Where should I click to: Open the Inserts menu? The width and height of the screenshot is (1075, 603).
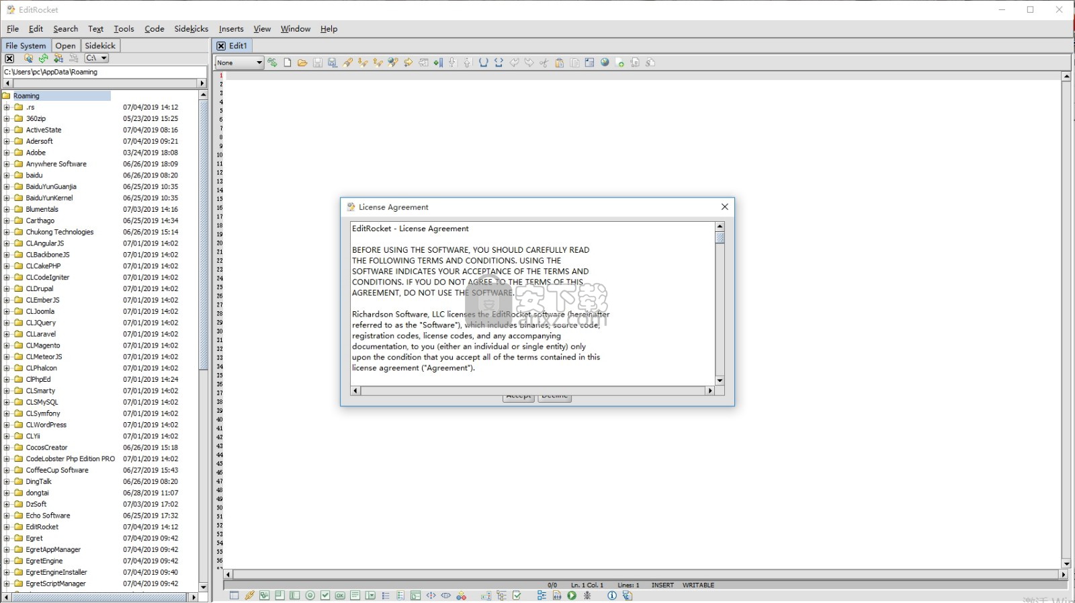coord(231,29)
